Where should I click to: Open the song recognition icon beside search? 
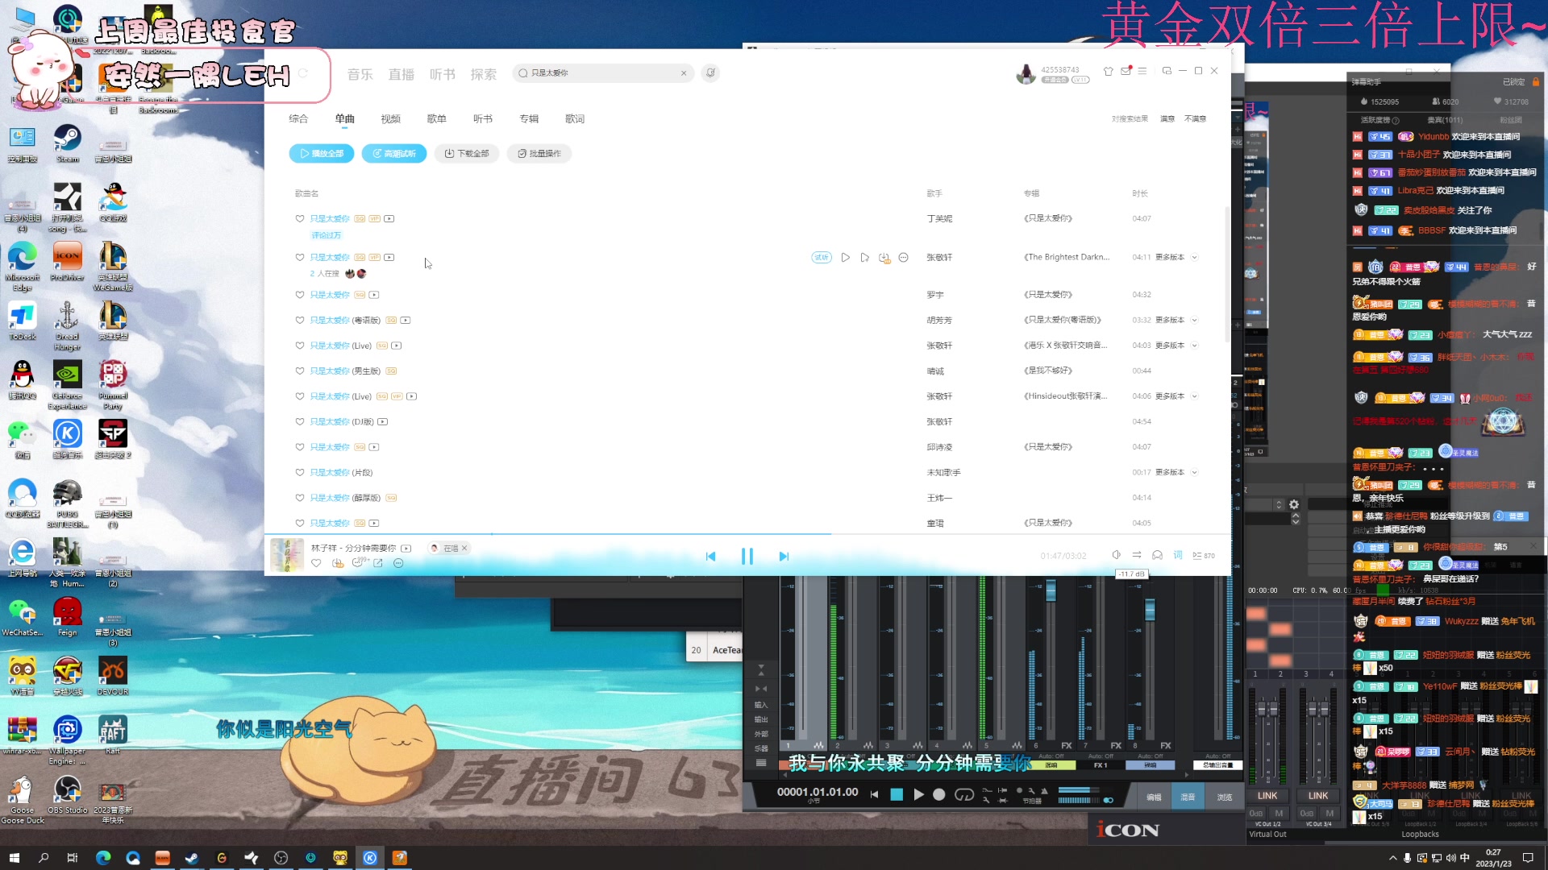pyautogui.click(x=710, y=72)
